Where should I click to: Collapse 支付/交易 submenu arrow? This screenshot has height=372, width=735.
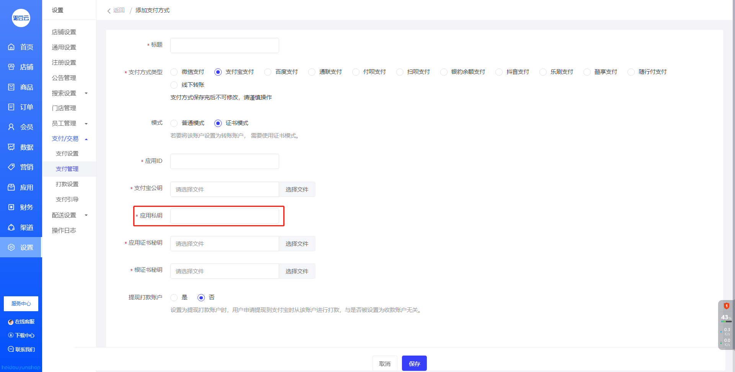[86, 139]
